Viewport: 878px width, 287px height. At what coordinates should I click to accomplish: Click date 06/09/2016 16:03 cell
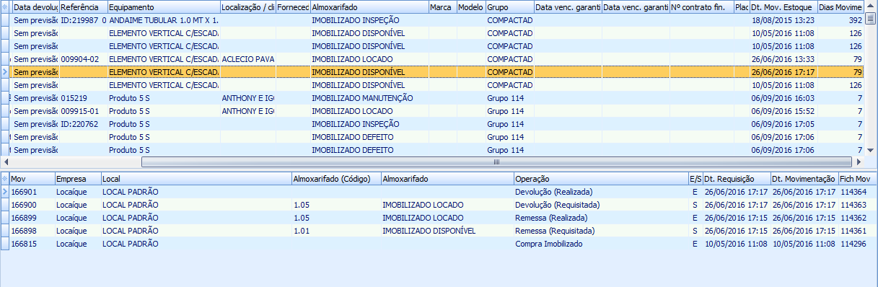pos(783,98)
